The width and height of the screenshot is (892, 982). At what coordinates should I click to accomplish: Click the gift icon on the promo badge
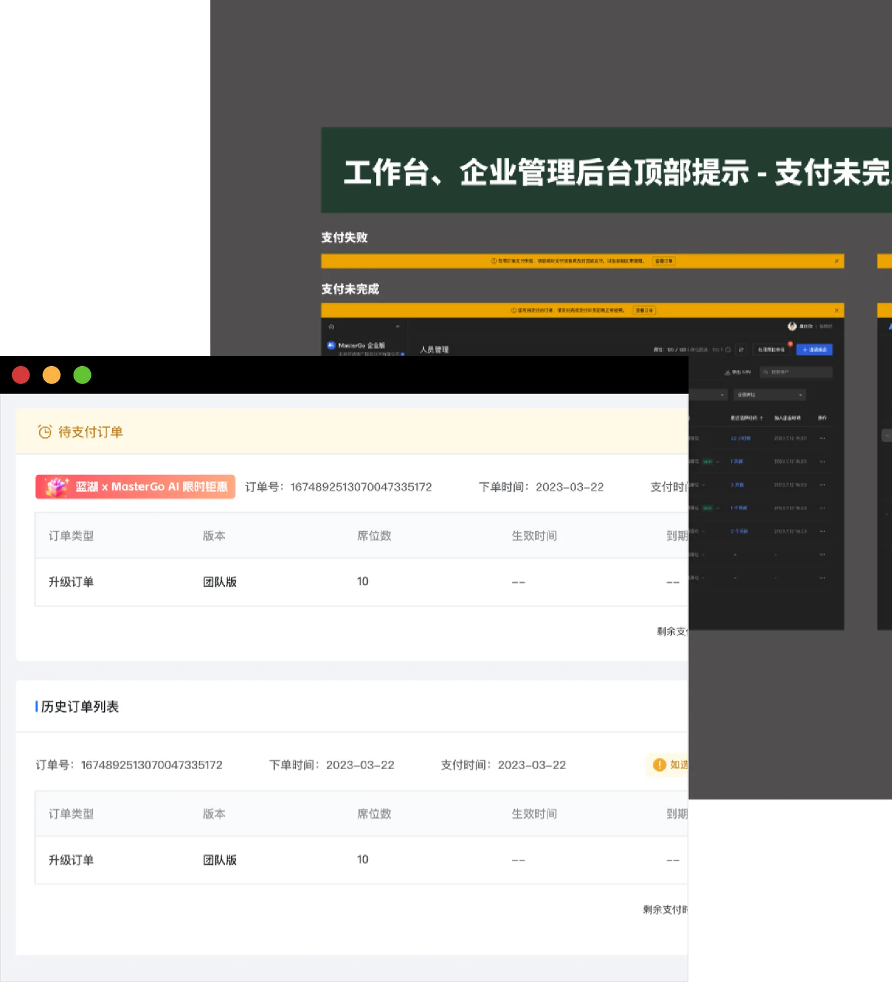pos(57,487)
